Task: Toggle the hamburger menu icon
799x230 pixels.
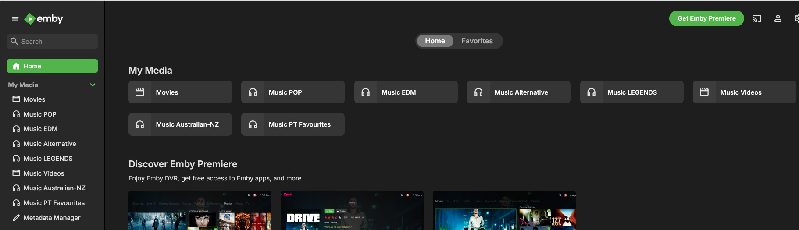Action: pyautogui.click(x=15, y=19)
